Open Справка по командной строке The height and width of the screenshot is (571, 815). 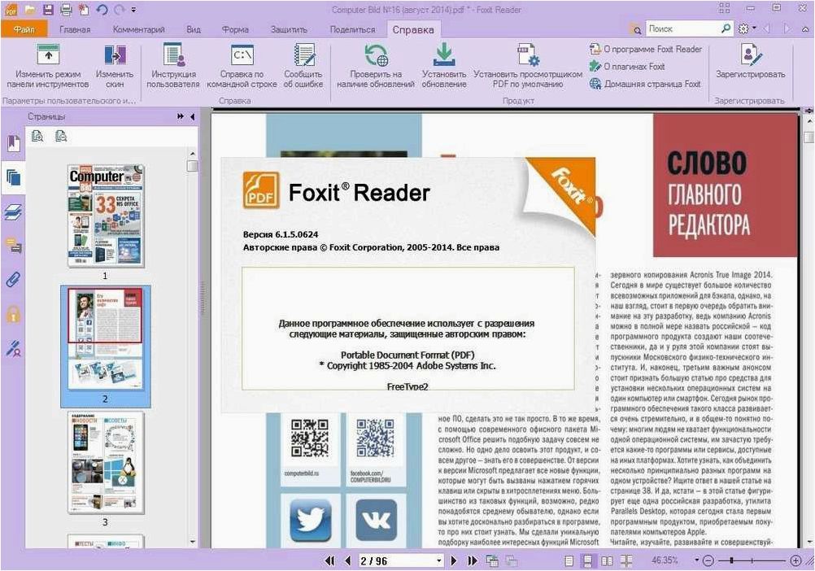coord(242,66)
